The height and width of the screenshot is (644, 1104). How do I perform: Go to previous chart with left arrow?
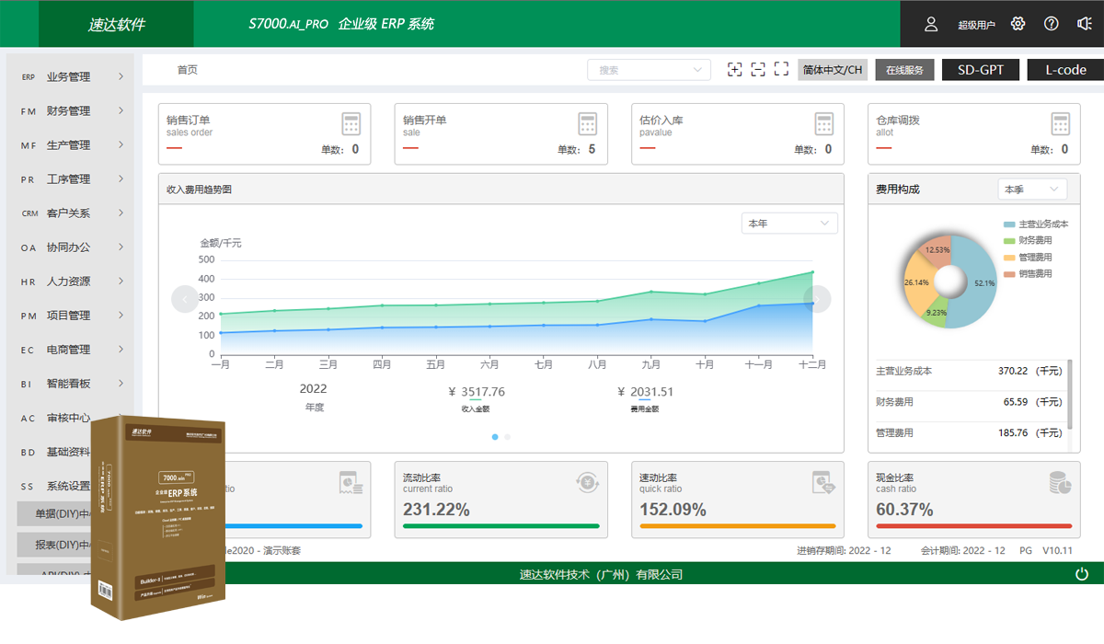185,299
